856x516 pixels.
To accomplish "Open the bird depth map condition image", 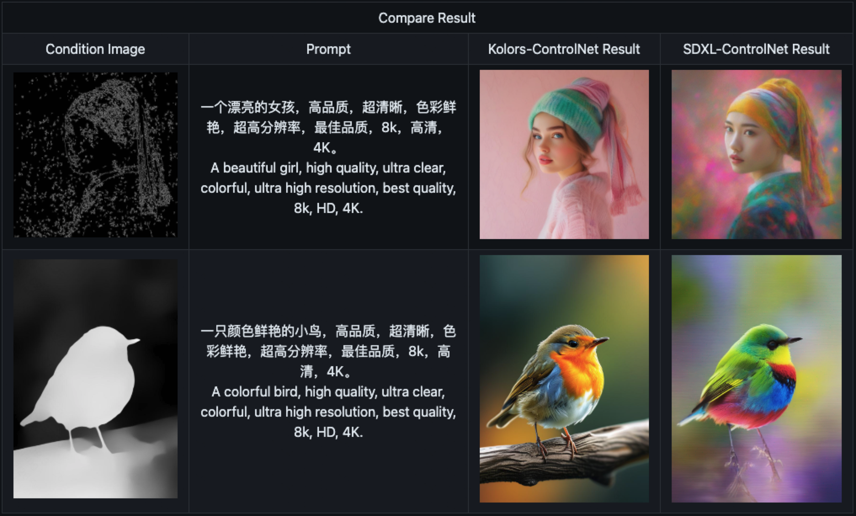I will click(96, 379).
